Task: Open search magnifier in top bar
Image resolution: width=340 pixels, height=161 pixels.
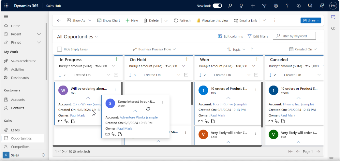Action: coord(229,6)
